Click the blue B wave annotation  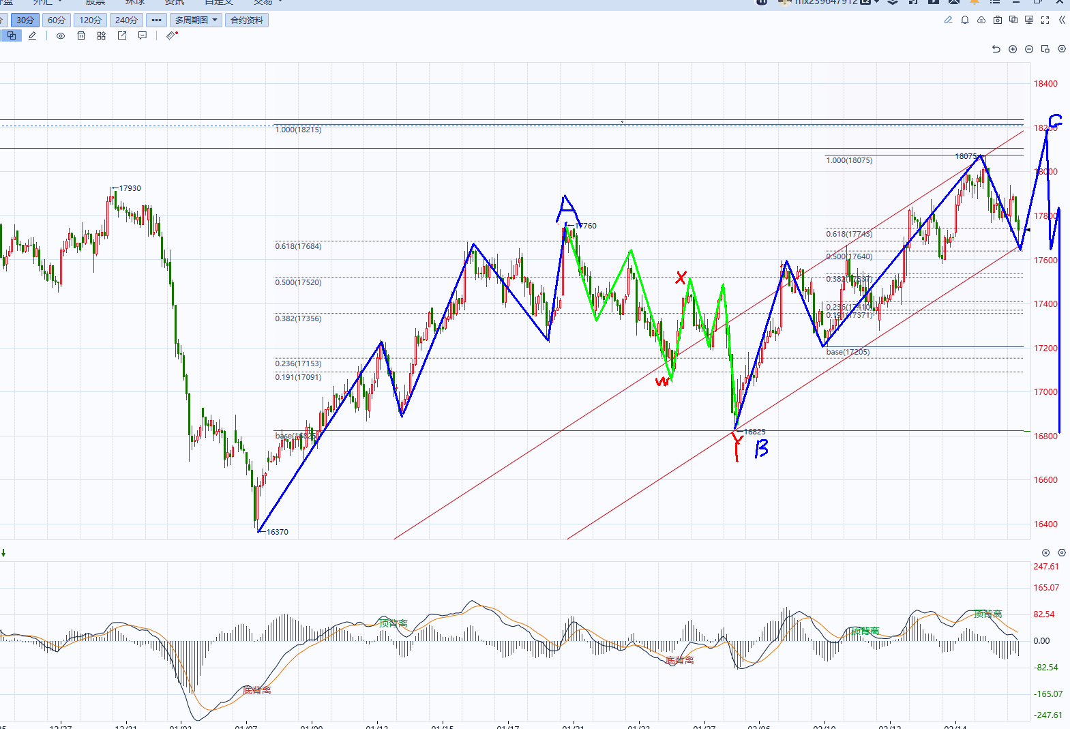[x=762, y=449]
